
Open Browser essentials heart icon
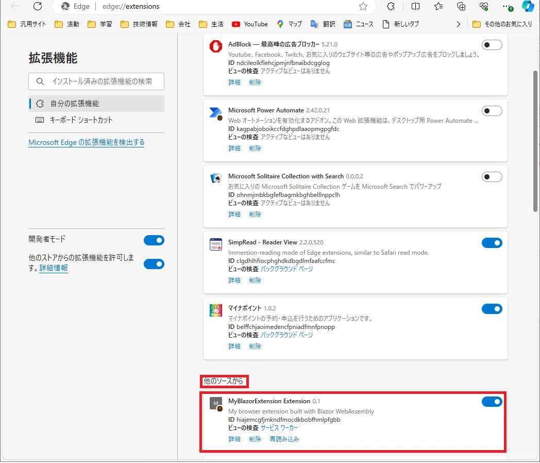484,6
